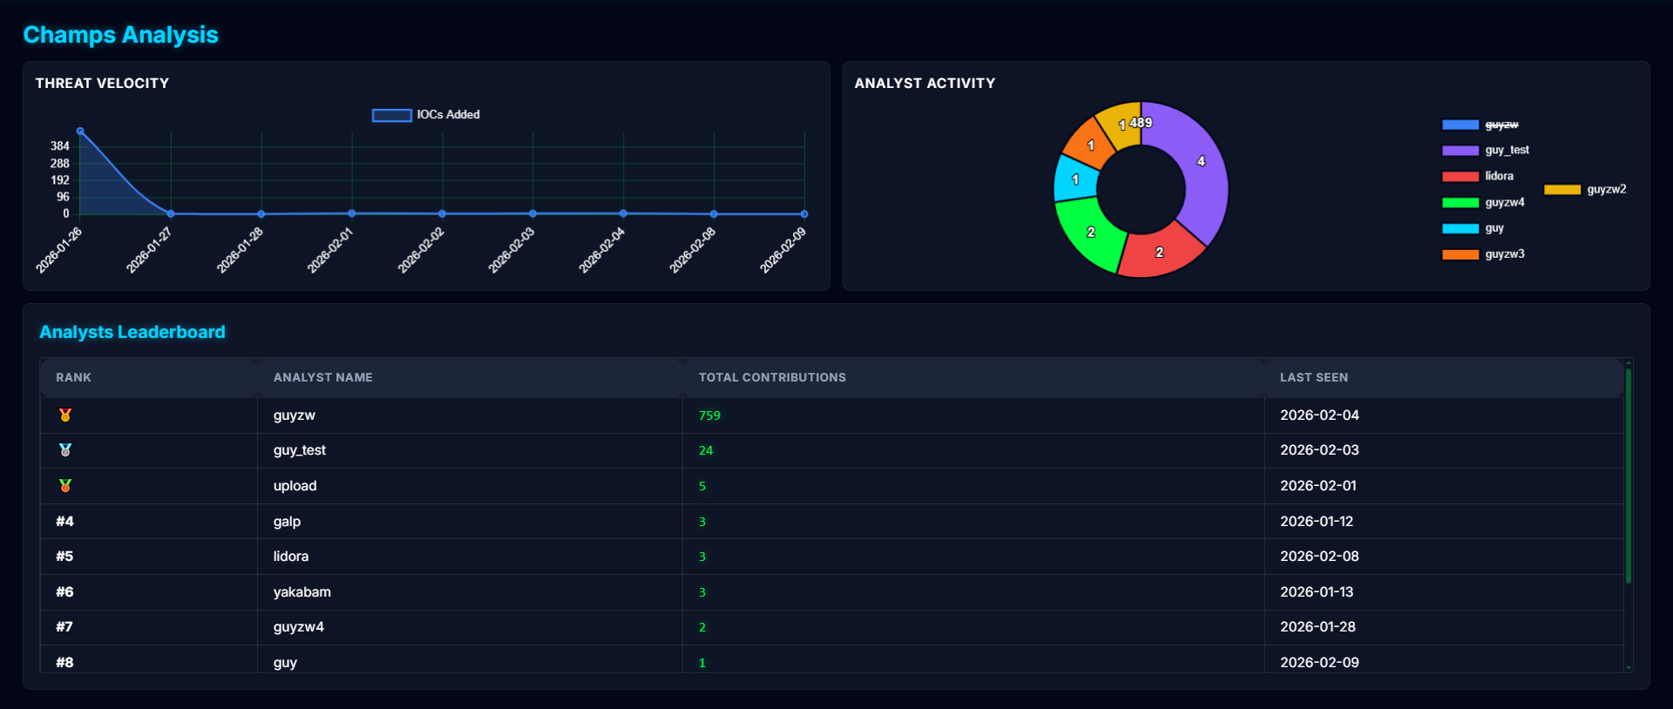Click the Rank column header
1673x709 pixels.
(x=73, y=377)
